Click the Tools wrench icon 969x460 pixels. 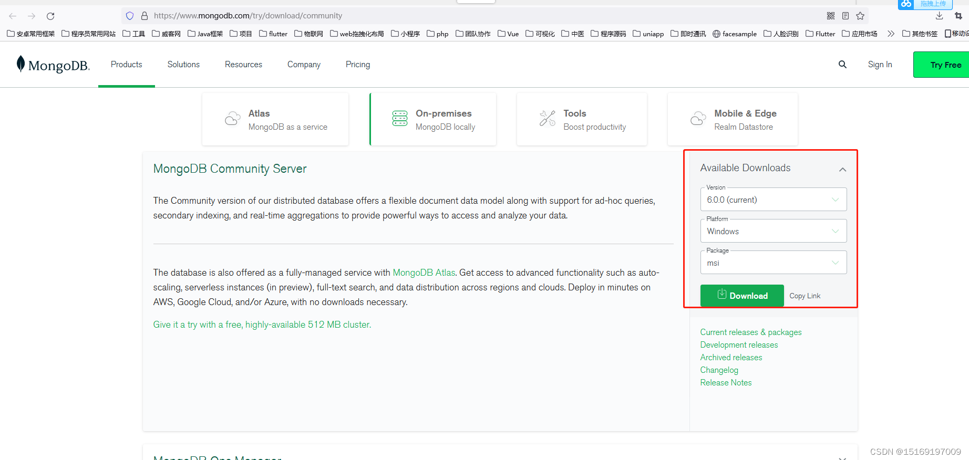[x=548, y=119]
